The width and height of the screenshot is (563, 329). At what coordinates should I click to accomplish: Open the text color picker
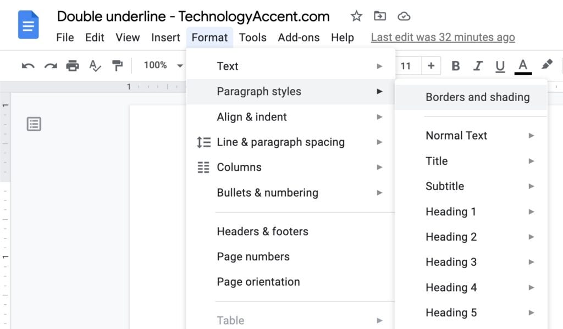click(x=523, y=66)
